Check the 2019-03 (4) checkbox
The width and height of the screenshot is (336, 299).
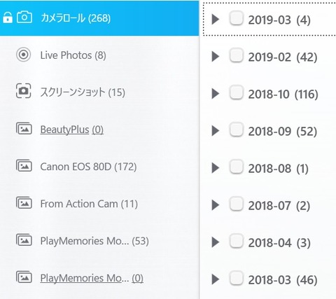pos(237,18)
